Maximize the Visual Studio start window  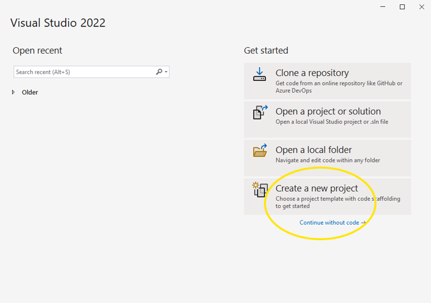coord(402,7)
